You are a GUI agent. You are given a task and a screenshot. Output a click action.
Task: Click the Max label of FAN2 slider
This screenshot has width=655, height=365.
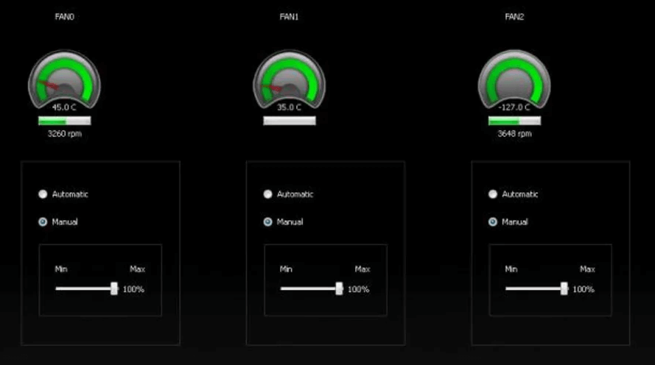(588, 269)
